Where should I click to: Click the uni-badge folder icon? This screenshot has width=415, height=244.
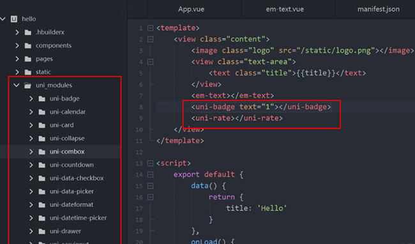click(x=41, y=99)
